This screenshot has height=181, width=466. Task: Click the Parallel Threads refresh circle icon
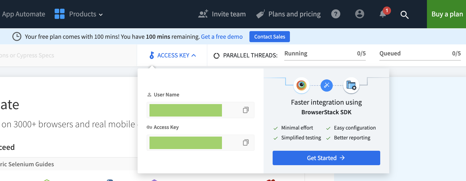217,56
